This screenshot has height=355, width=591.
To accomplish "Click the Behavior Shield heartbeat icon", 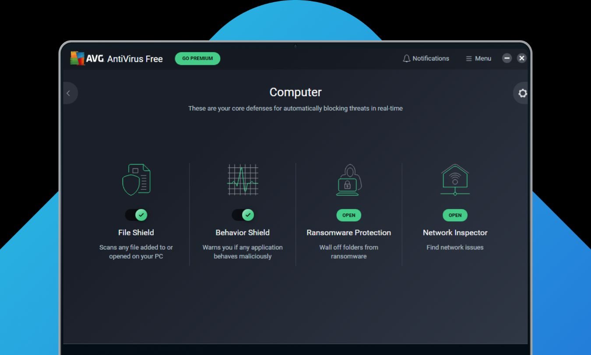I will (x=243, y=180).
